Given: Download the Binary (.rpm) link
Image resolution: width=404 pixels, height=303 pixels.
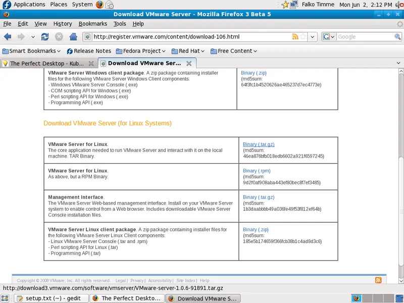Looking at the screenshot, I should pos(257,171).
